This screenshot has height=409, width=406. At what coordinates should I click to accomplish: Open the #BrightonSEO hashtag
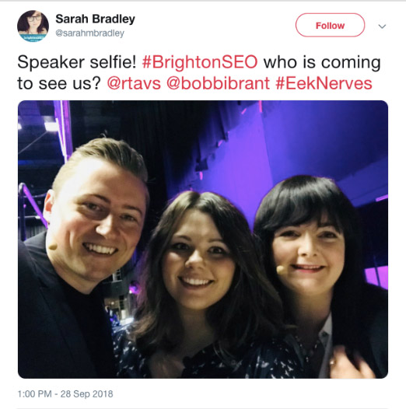200,63
